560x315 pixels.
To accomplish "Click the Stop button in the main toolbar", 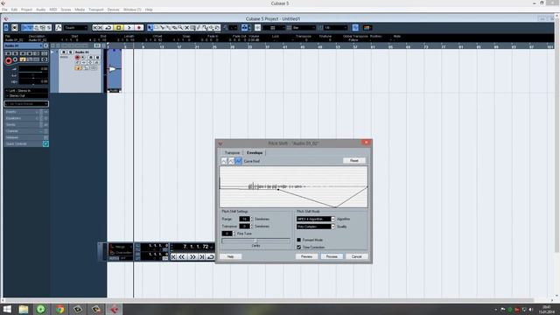I will 119,28.
